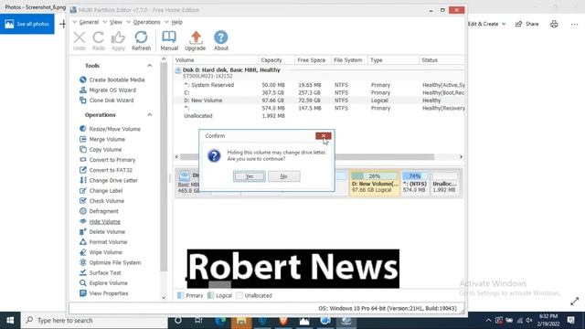This screenshot has height=329, width=585.
Task: Open Edit & Create dropdown in Photos
Action: coord(486,24)
